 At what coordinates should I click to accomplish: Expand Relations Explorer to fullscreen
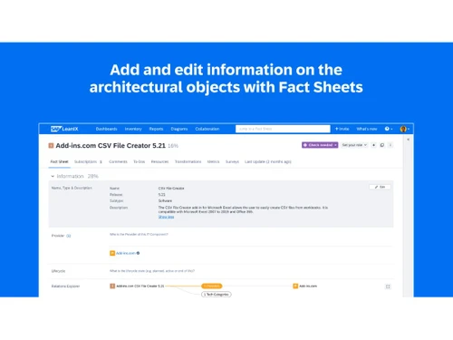click(388, 287)
